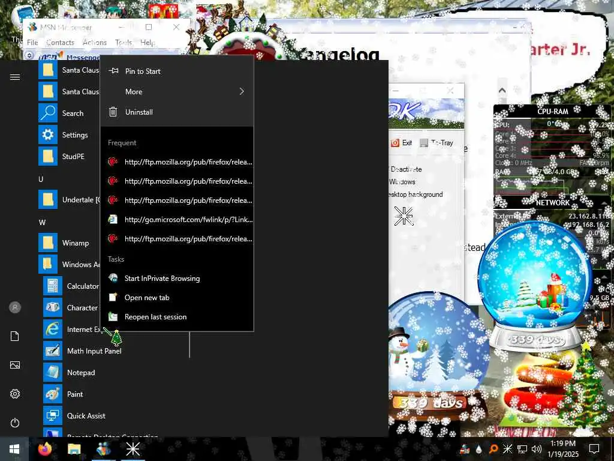Select Reopen last session task

177,317
